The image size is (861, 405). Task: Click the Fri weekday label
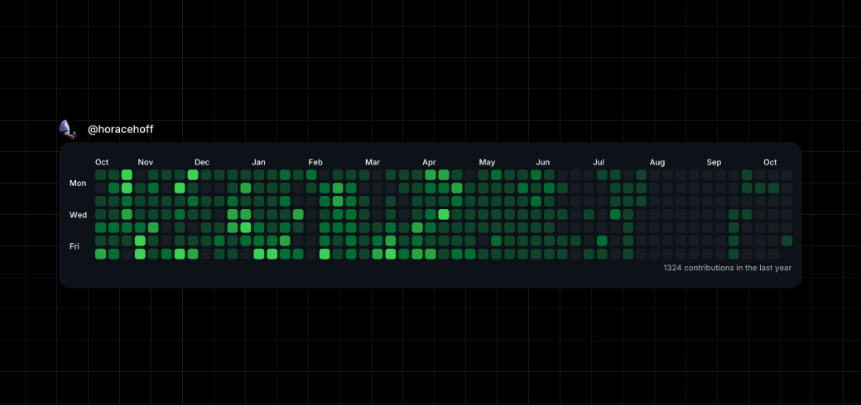pyautogui.click(x=75, y=246)
